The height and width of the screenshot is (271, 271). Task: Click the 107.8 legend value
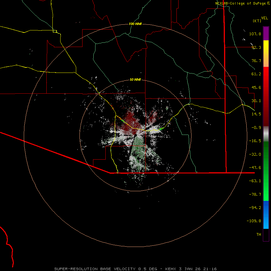click(255, 34)
